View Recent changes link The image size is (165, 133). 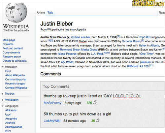[15, 83]
